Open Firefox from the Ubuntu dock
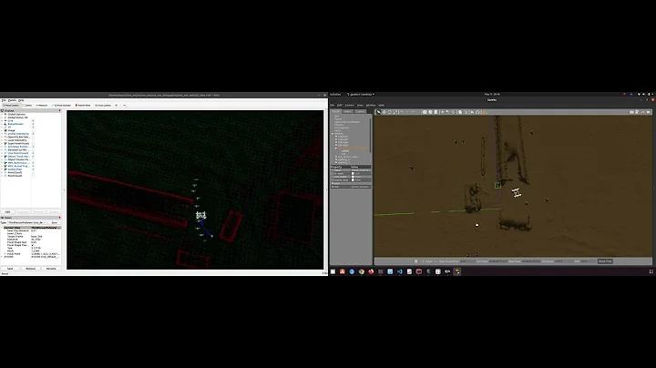This screenshot has width=656, height=368. pos(371,271)
